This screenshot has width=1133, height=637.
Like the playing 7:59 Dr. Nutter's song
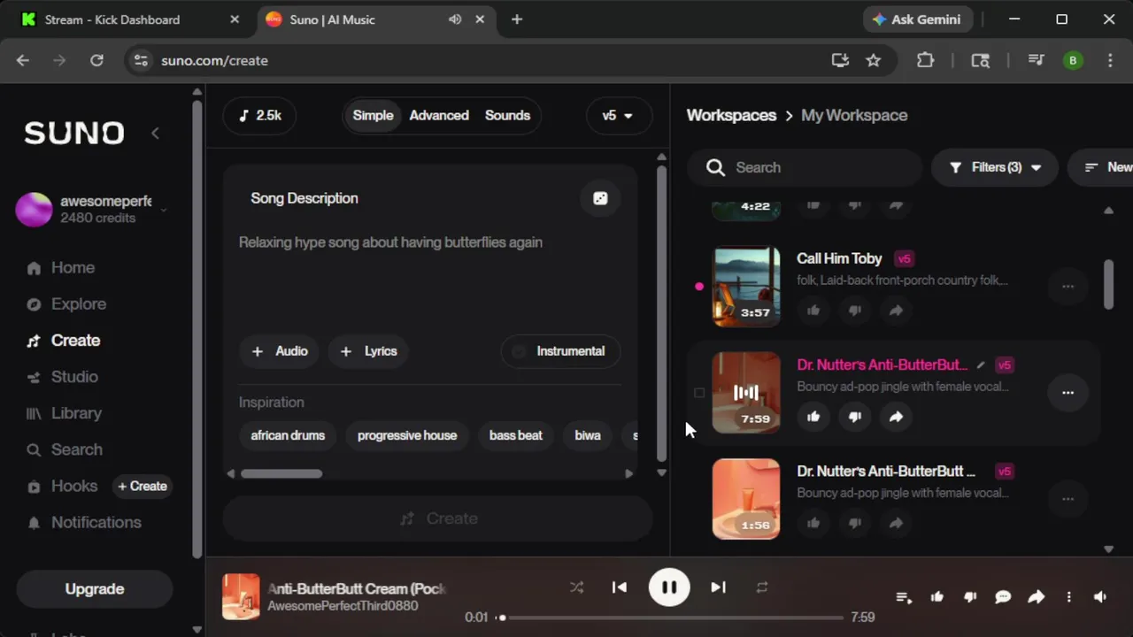pos(813,417)
